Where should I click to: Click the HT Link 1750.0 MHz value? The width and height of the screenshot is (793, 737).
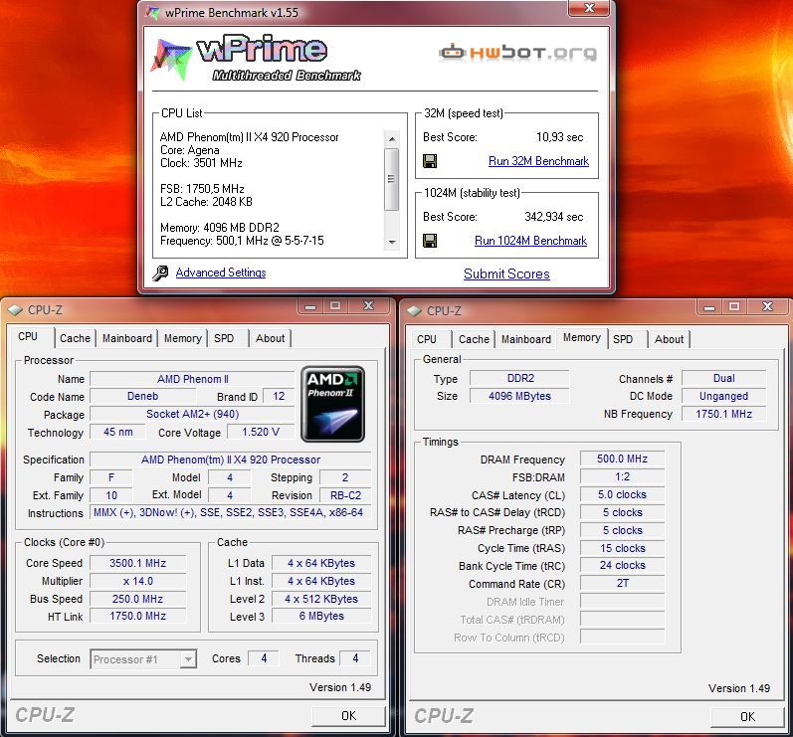pyautogui.click(x=137, y=617)
